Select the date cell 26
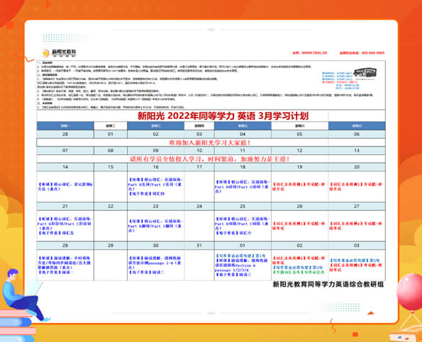The width and height of the screenshot is (422, 342). point(299,206)
